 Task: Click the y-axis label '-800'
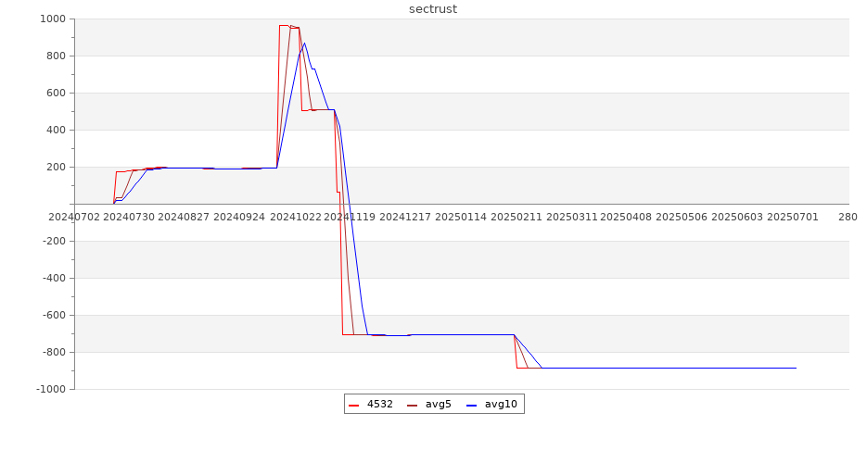(x=54, y=352)
